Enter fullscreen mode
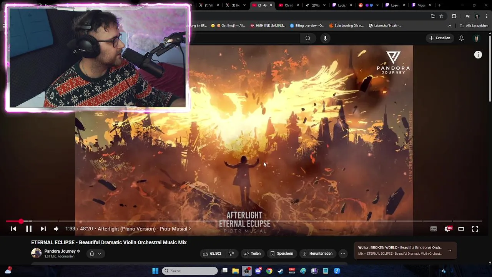Viewport: 492px width, 277px height. tap(475, 229)
